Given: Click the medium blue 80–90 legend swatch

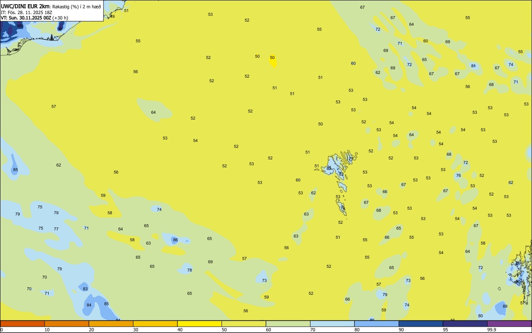Looking at the screenshot, I should tap(377, 323).
